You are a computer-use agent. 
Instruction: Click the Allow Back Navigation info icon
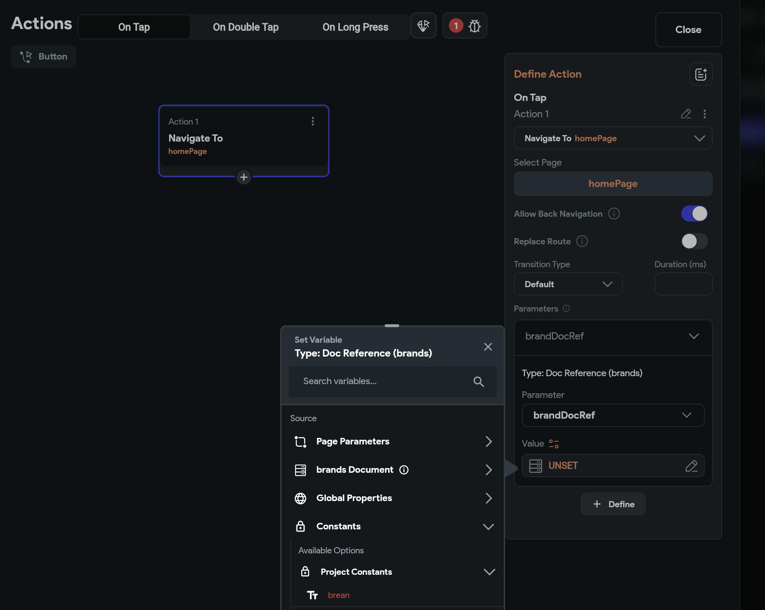614,213
